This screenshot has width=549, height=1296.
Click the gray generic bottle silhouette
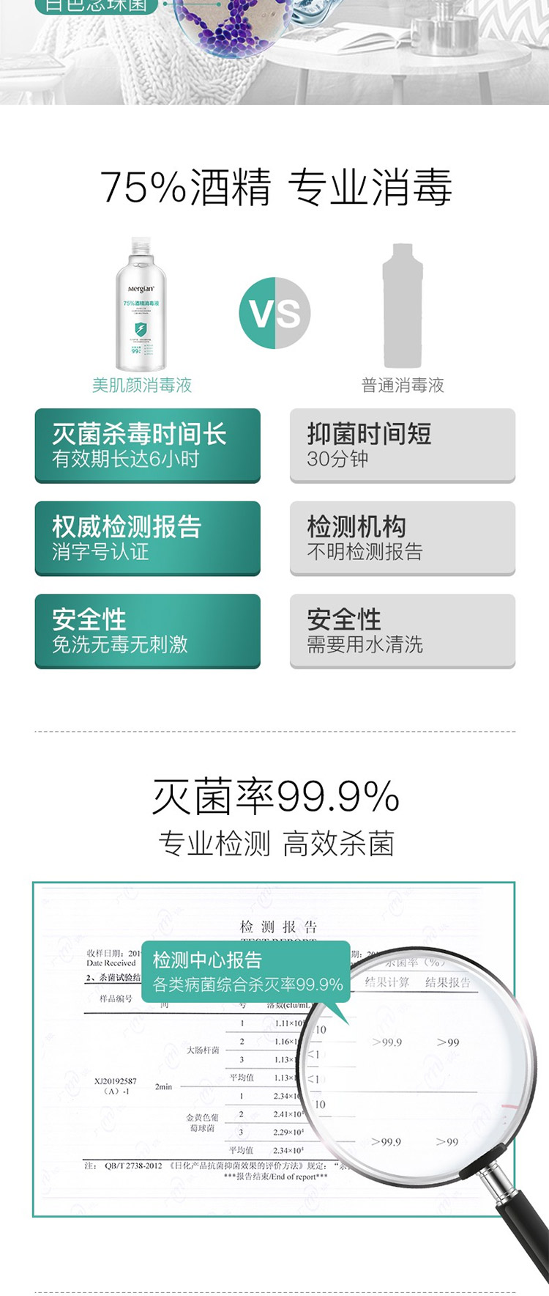[403, 306]
